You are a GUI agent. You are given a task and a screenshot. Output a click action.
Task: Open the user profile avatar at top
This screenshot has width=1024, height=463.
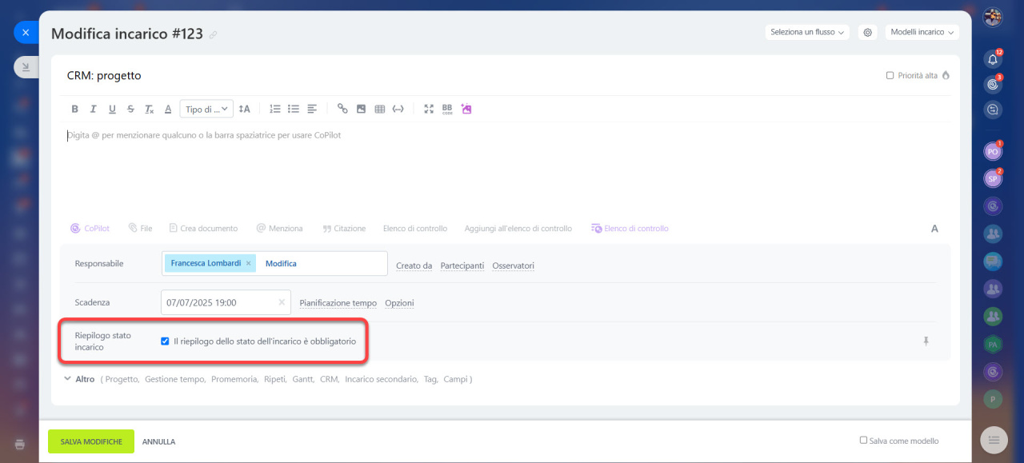[x=993, y=17]
